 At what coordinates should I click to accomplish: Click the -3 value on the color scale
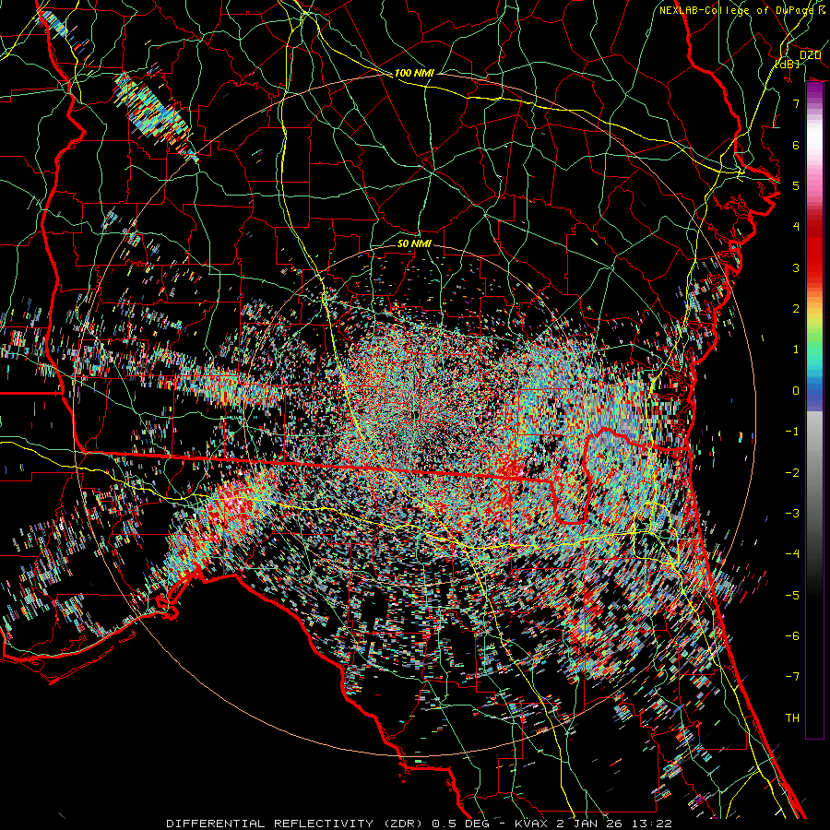(x=792, y=514)
